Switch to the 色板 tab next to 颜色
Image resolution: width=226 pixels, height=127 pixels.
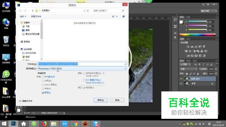188,17
